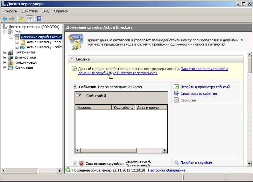The height and width of the screenshot is (182, 253).
Task: Click the up one level folder icon
Action: click(x=22, y=19)
